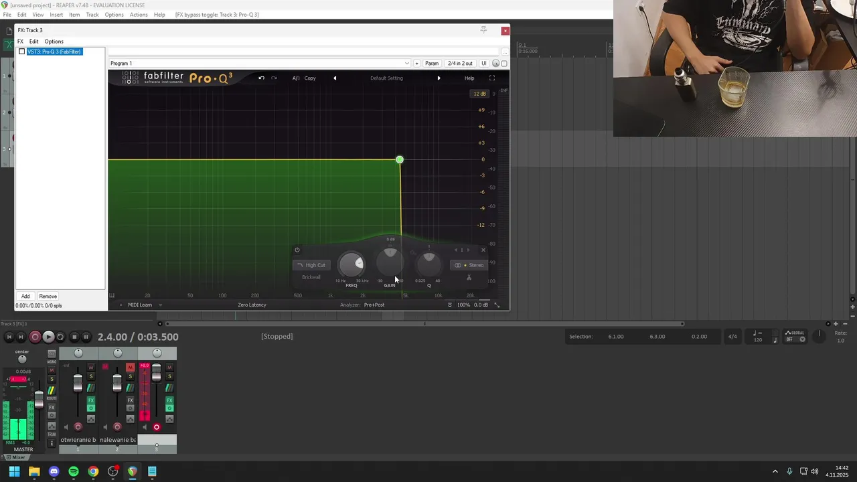
Task: Open the Stereo placement dropdown
Action: 469,265
